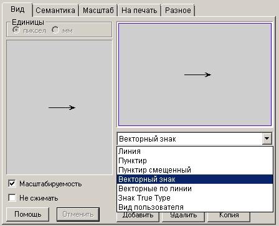Click the Отменить button

(78, 214)
